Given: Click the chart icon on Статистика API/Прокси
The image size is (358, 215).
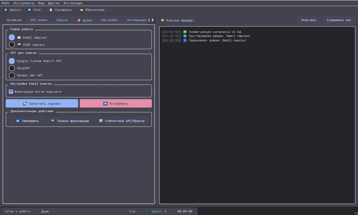Looking at the screenshot, I should coord(101,121).
